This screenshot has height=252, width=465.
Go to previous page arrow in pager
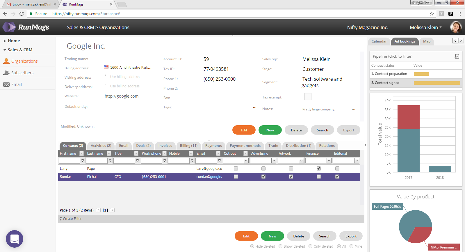pos(98,210)
